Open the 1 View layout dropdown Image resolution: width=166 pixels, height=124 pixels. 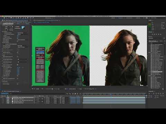tap(81, 89)
